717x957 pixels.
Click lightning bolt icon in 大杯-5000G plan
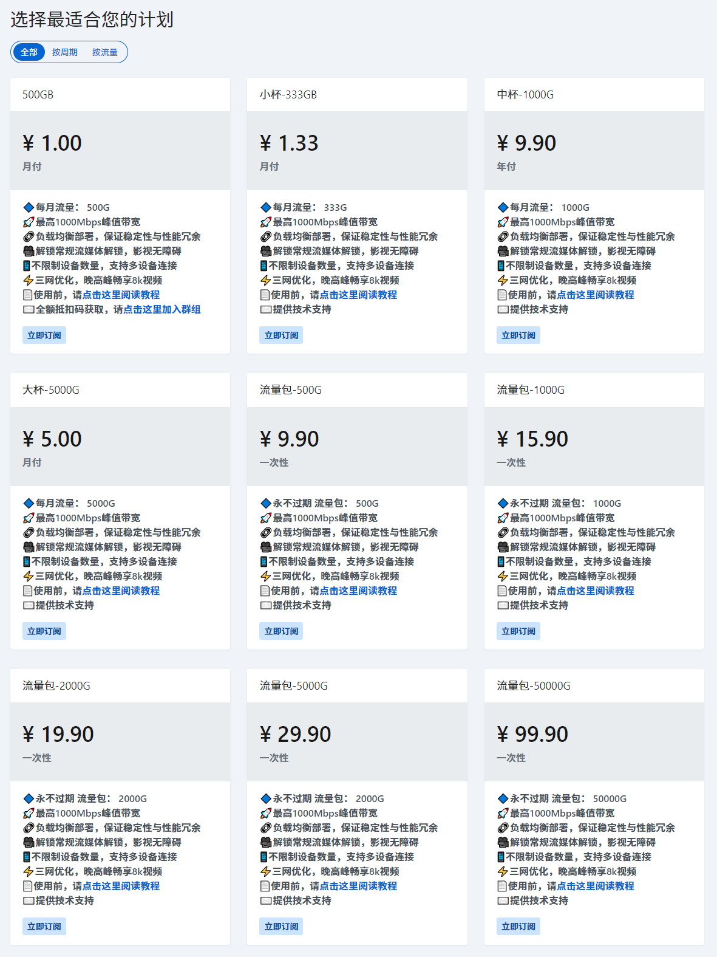pos(29,577)
